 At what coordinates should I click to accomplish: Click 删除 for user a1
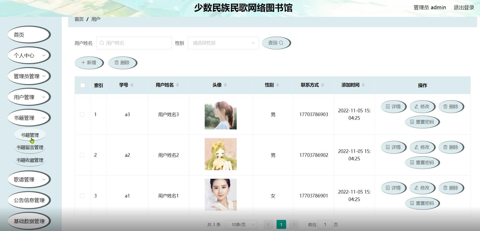coord(451,188)
